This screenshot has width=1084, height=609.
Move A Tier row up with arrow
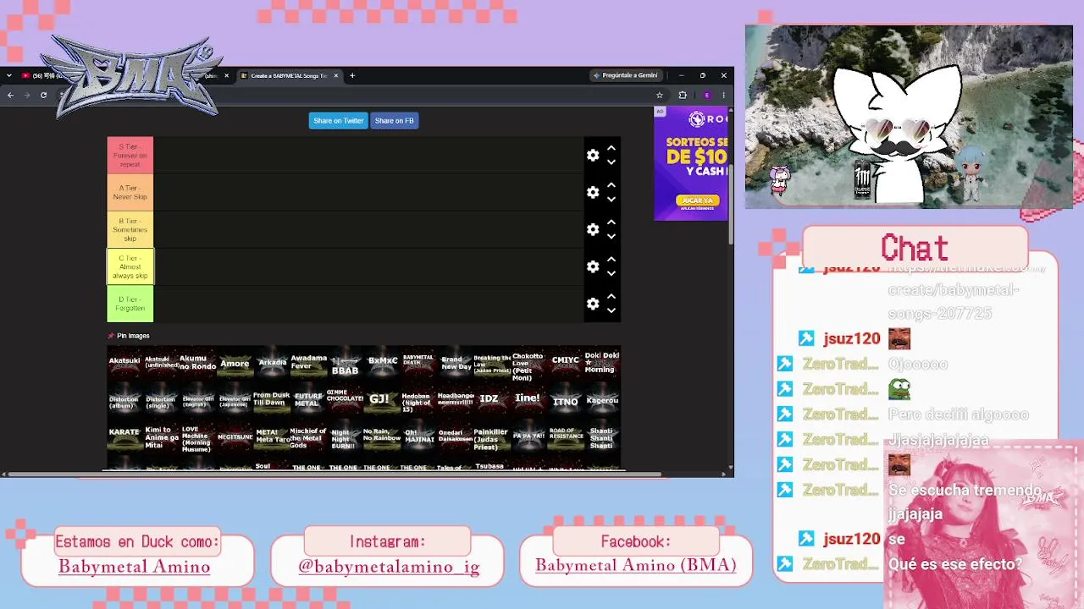tap(611, 185)
